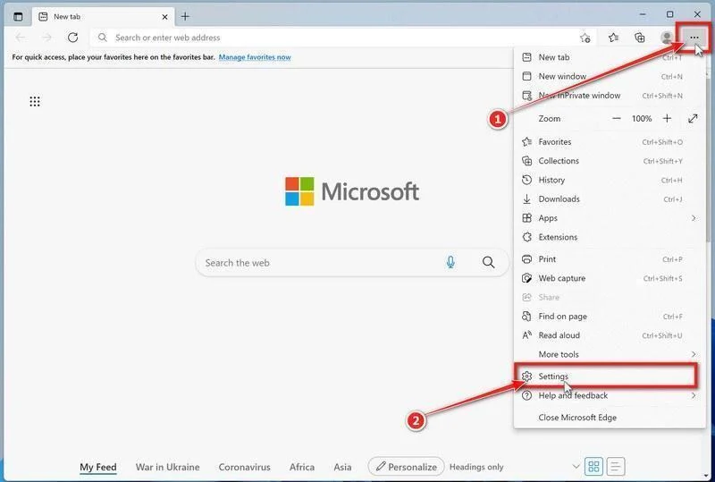This screenshot has height=482, width=715.
Task: Click Manage favorites now link
Action: pos(255,57)
